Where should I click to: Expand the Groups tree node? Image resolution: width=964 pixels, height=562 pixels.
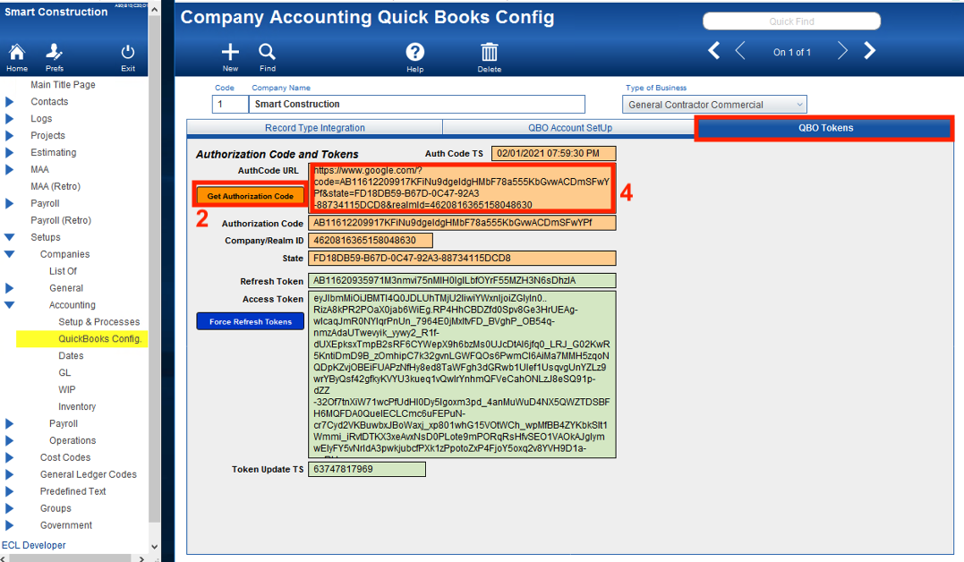pyautogui.click(x=9, y=508)
